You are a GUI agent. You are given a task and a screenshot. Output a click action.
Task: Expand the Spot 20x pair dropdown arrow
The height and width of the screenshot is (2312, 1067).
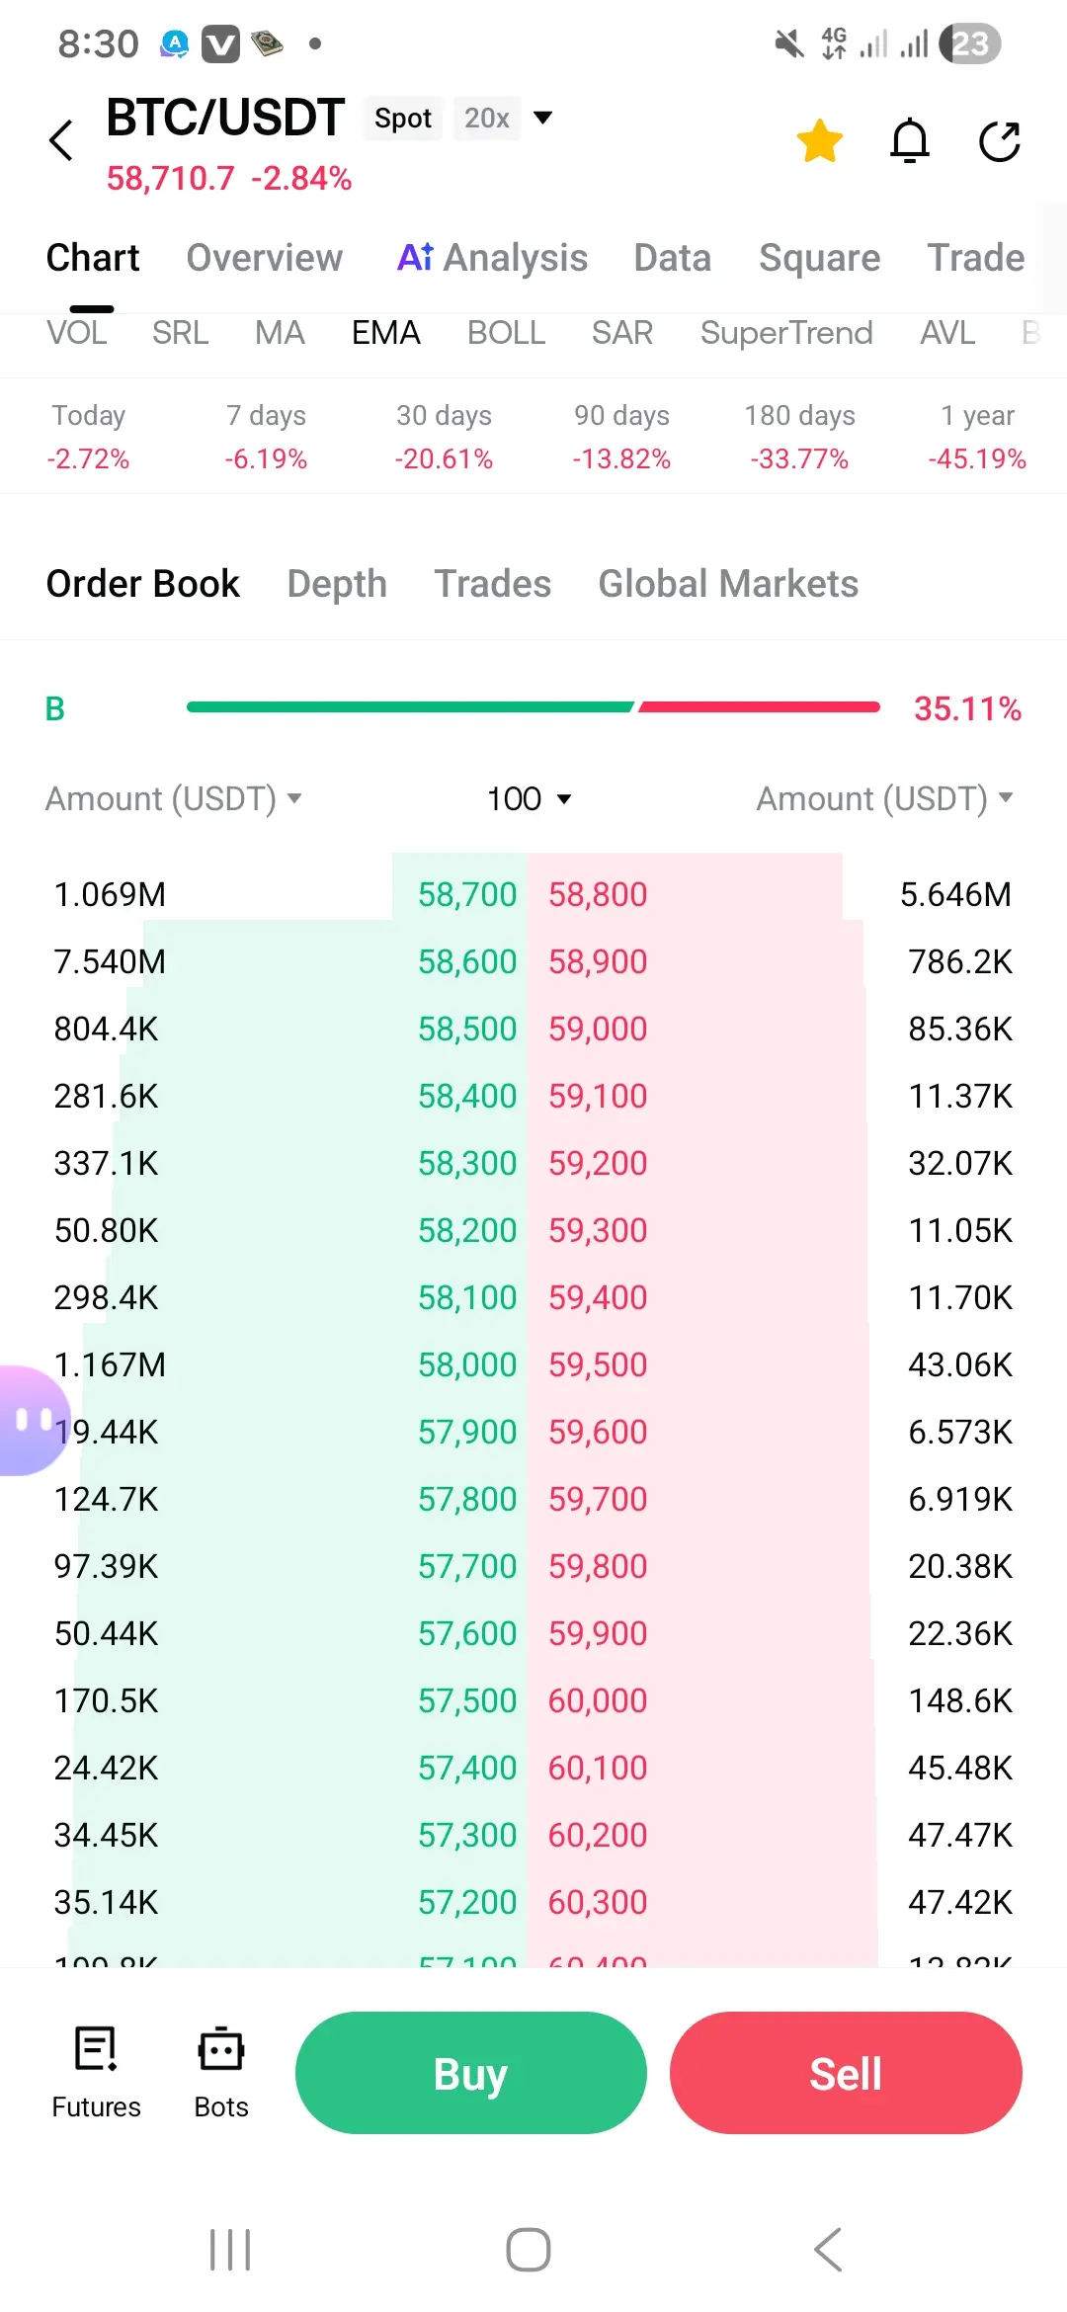542,118
